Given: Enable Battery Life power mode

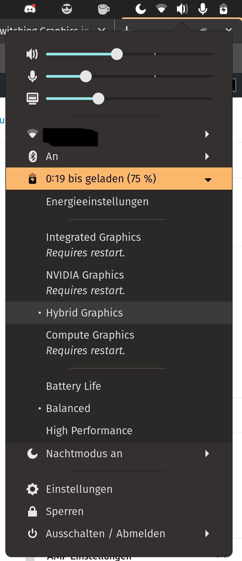Looking at the screenshot, I should (73, 386).
